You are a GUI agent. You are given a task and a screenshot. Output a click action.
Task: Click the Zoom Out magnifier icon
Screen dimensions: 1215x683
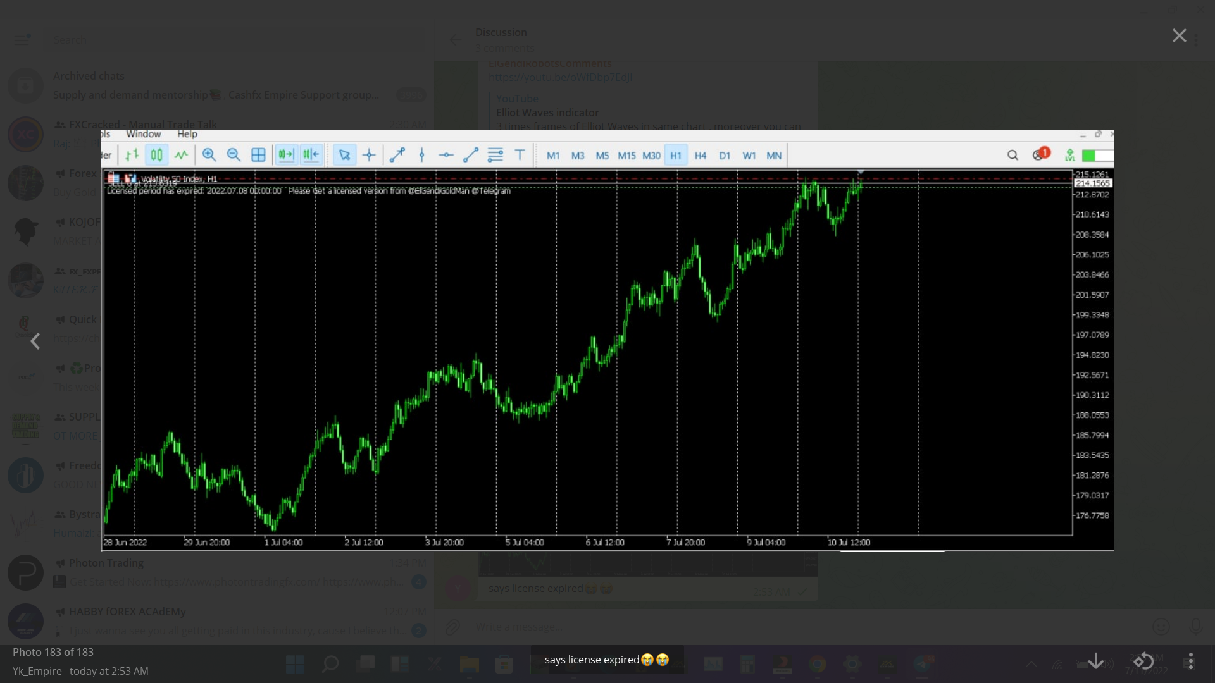pyautogui.click(x=234, y=155)
